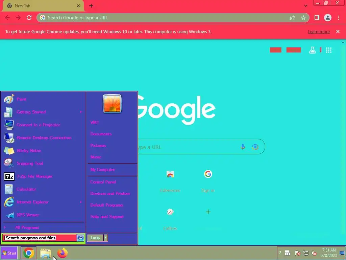
Task: Open File Explorer from the taskbar
Action: (46, 253)
